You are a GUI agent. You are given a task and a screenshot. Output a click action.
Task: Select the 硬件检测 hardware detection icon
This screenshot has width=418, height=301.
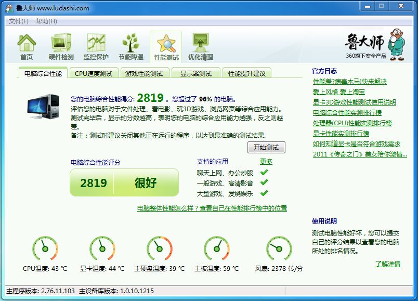(x=61, y=46)
